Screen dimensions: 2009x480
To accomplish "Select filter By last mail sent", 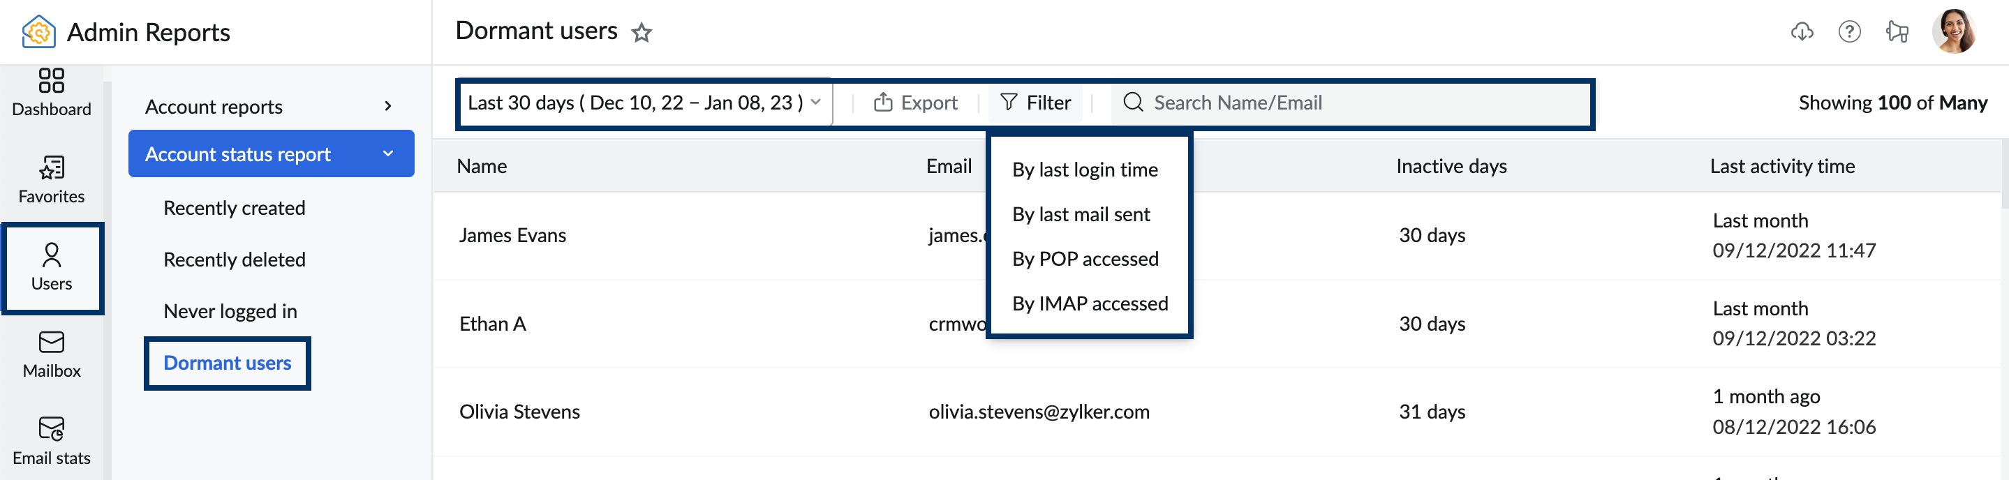I will point(1081,214).
